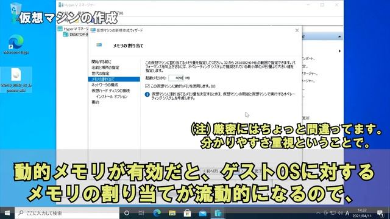This screenshot has width=390, height=219.
Task: Maximize the Hyper-V Manager window
Action: pyautogui.click(x=322, y=5)
